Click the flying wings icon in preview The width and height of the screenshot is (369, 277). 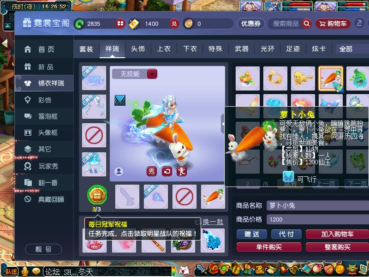(120, 100)
